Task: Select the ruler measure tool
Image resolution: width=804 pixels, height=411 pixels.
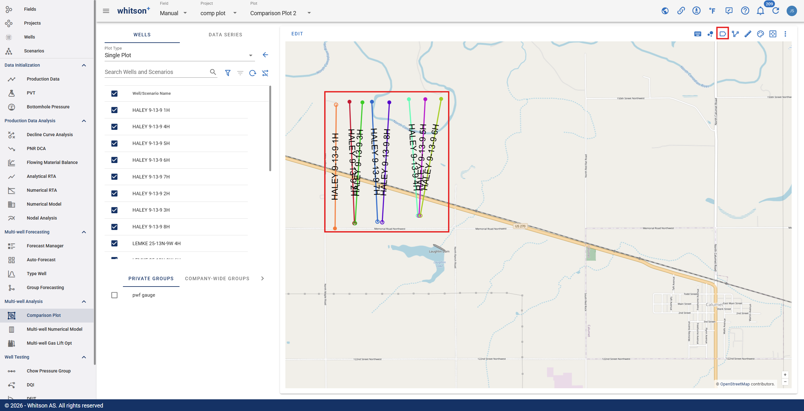Action: (x=748, y=34)
